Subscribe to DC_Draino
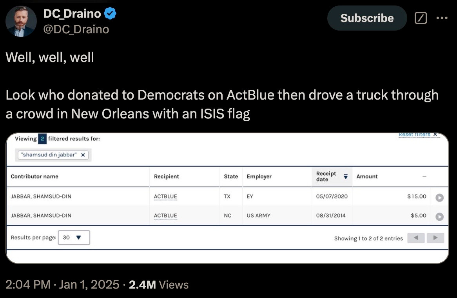The width and height of the screenshot is (457, 298). click(x=367, y=18)
